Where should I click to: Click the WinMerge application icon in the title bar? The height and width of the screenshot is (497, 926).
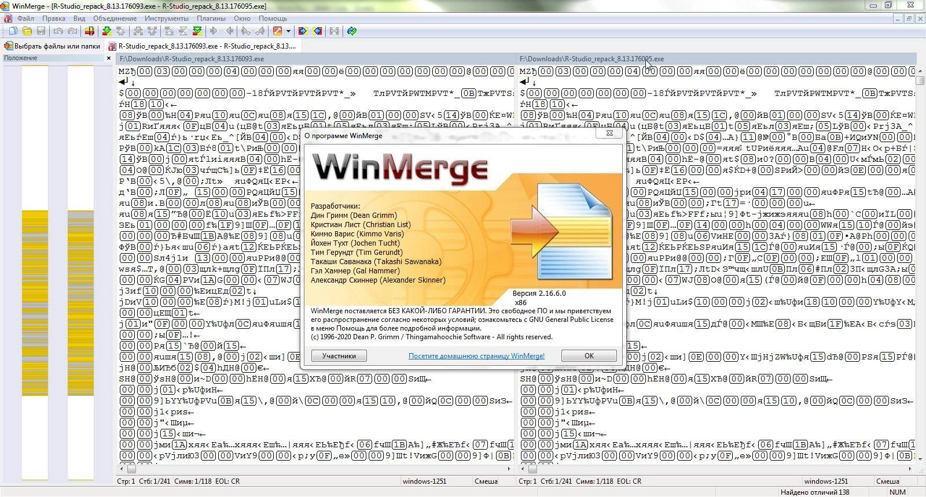coord(6,6)
